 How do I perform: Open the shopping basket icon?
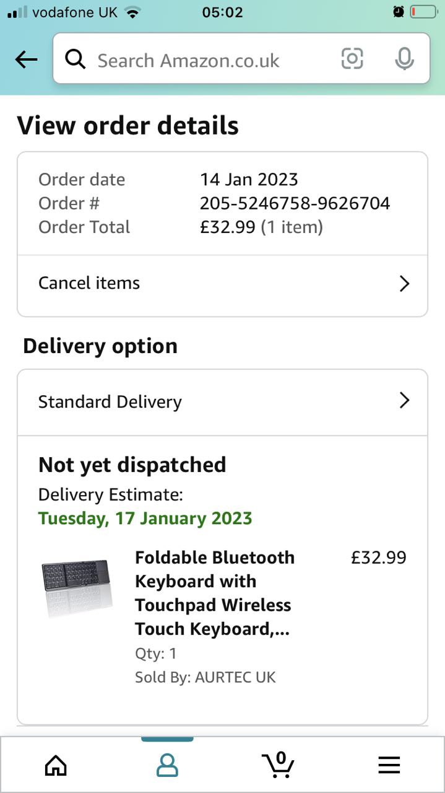click(x=277, y=765)
